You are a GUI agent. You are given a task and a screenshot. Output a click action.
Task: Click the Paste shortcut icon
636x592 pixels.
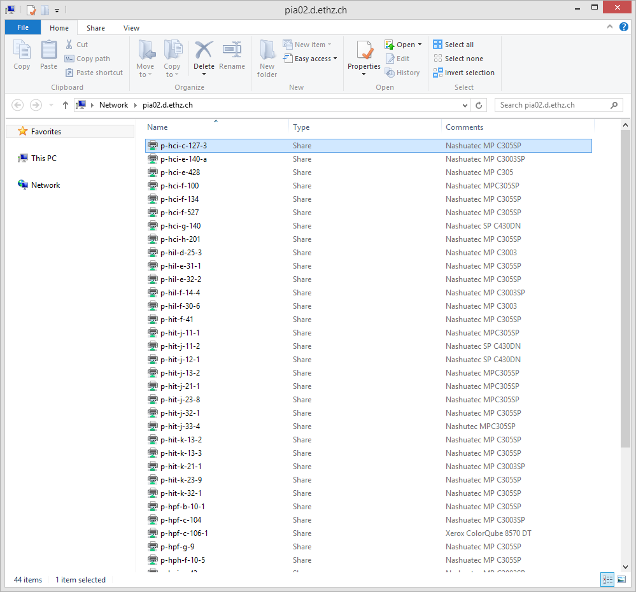tap(69, 73)
